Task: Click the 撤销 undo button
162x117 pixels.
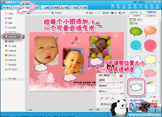Action: [90, 13]
